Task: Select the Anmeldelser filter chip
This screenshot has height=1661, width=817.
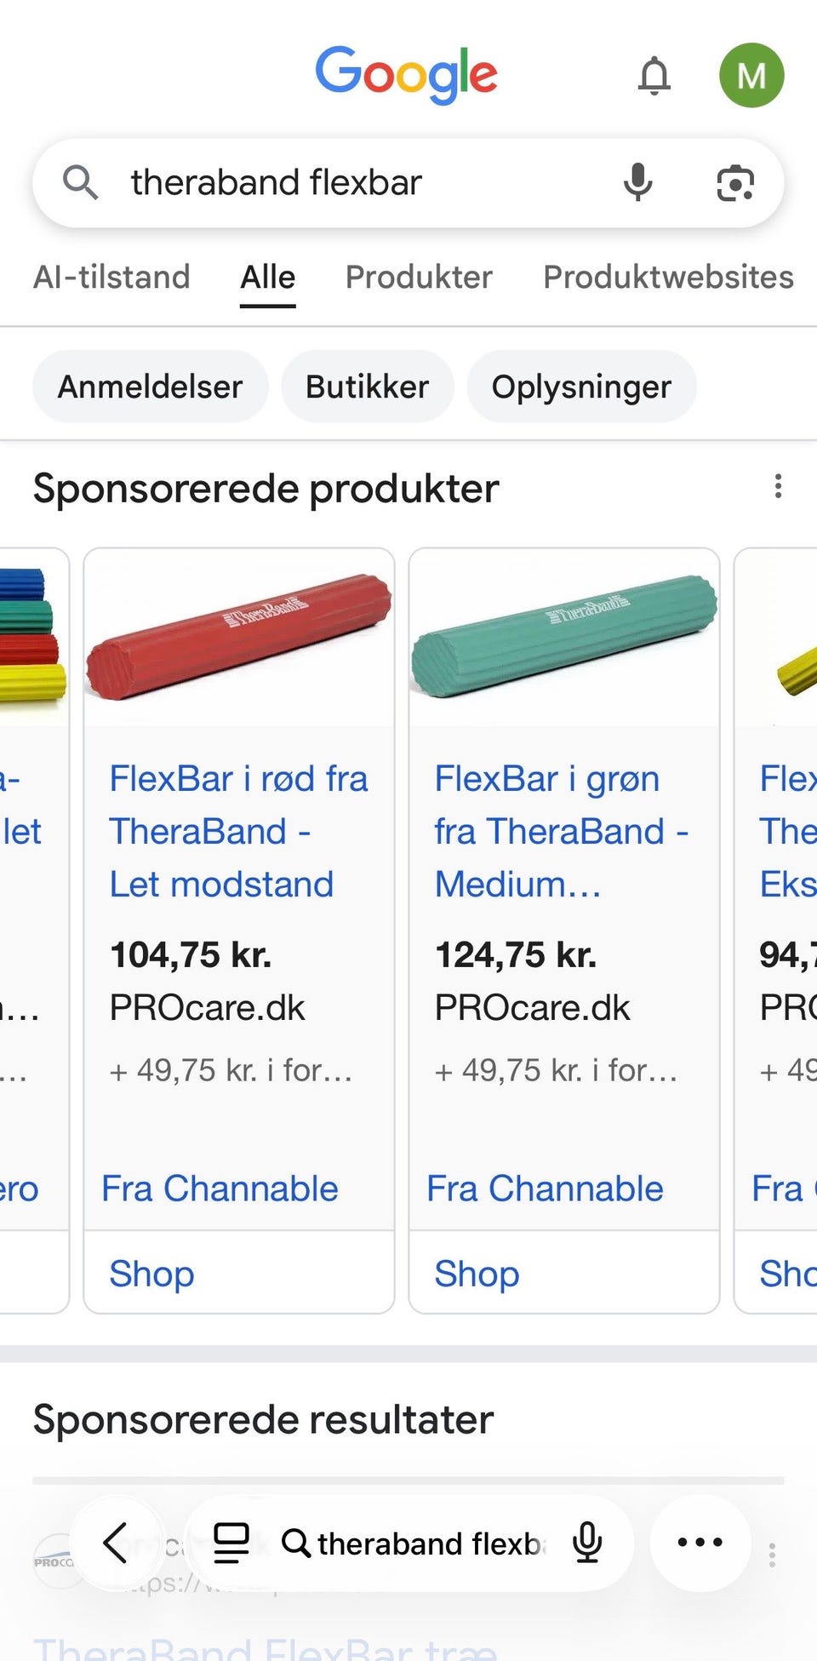Action: pos(150,387)
